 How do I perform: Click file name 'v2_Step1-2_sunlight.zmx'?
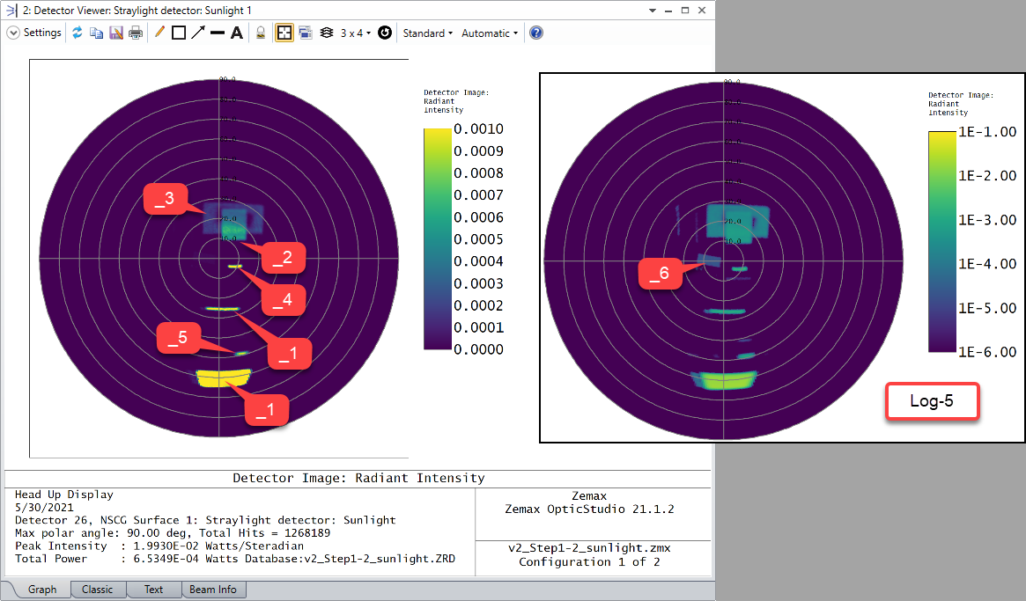pyautogui.click(x=589, y=548)
